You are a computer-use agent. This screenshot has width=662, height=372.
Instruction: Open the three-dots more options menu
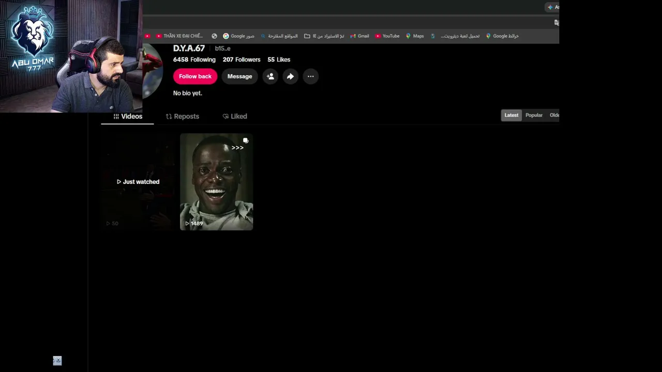[x=310, y=76]
